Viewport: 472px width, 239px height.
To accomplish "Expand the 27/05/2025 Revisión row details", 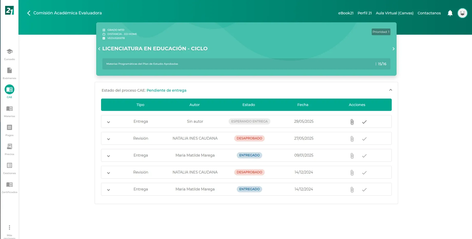I will [x=109, y=139].
